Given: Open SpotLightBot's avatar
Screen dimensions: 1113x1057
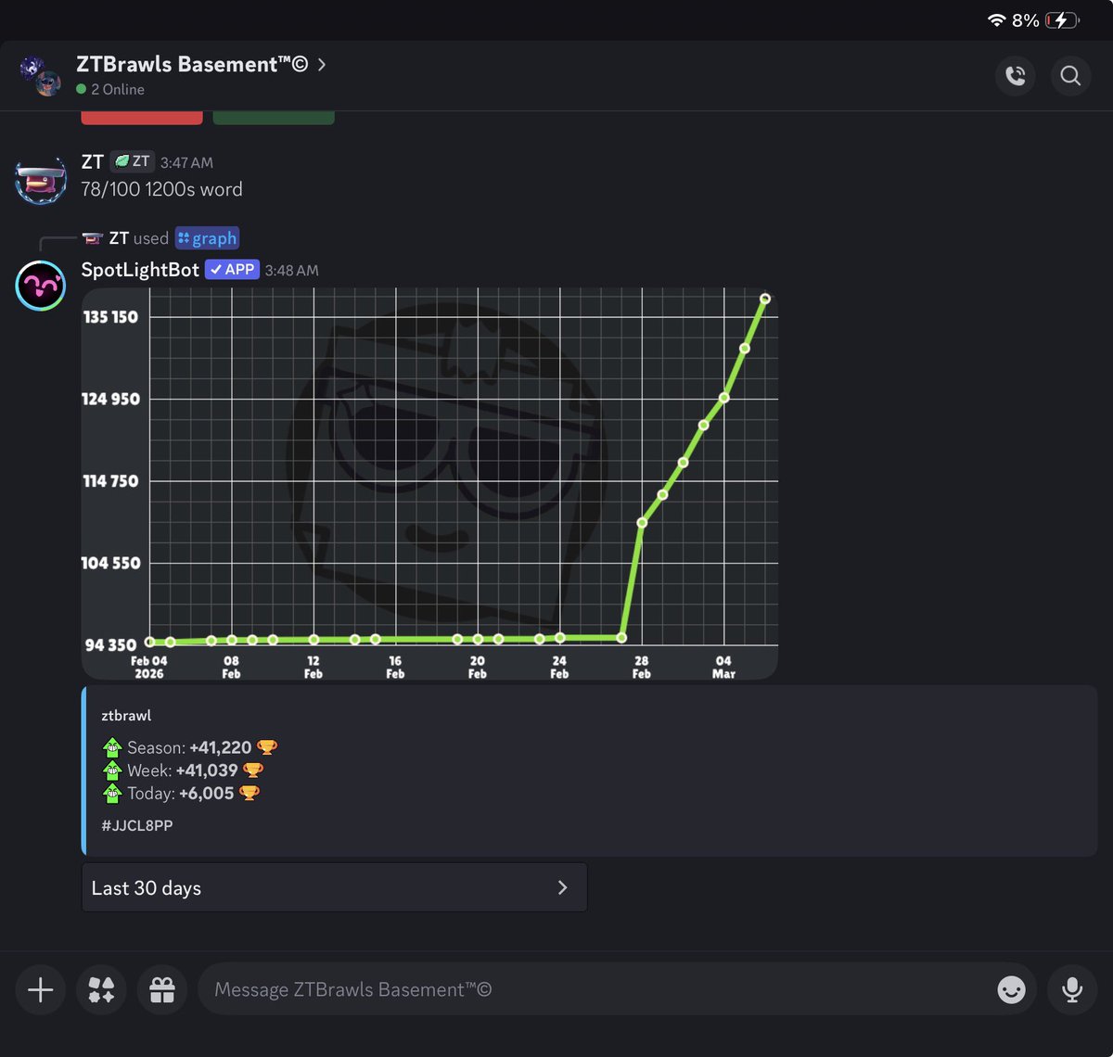Looking at the screenshot, I should point(41,286).
